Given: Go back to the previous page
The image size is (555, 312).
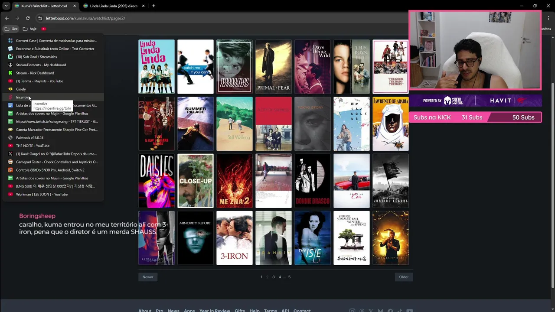Looking at the screenshot, I should tap(7, 18).
